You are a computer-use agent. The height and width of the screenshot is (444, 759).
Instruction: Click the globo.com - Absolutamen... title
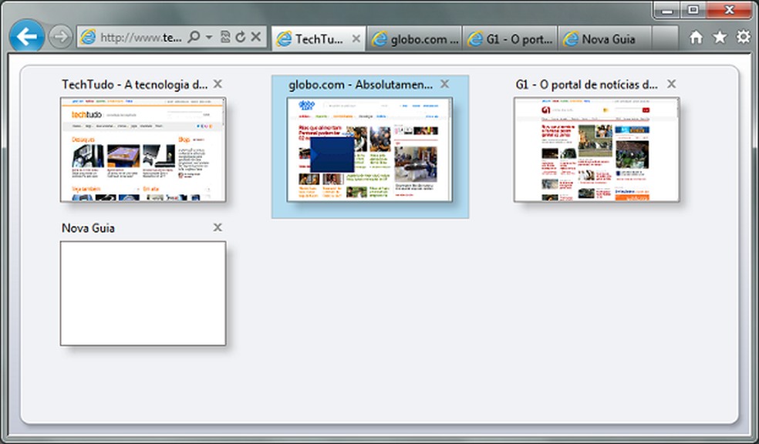point(361,84)
